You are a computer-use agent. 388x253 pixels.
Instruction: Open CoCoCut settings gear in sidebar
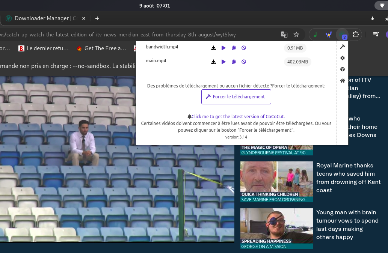[x=343, y=58]
